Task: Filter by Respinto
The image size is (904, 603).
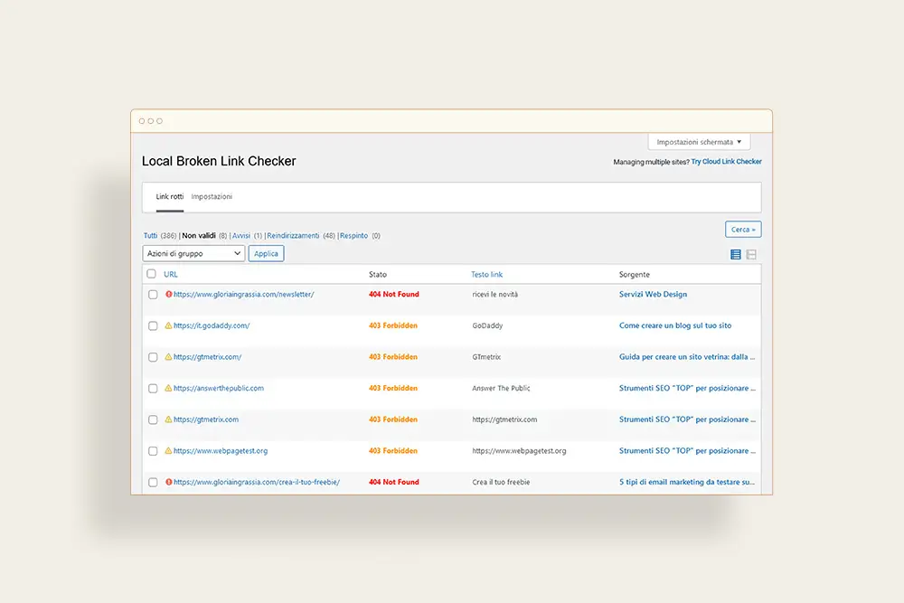Action: tap(354, 236)
